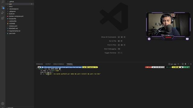
Task: Open the Search view in activity bar
Action: (x=3, y=2)
